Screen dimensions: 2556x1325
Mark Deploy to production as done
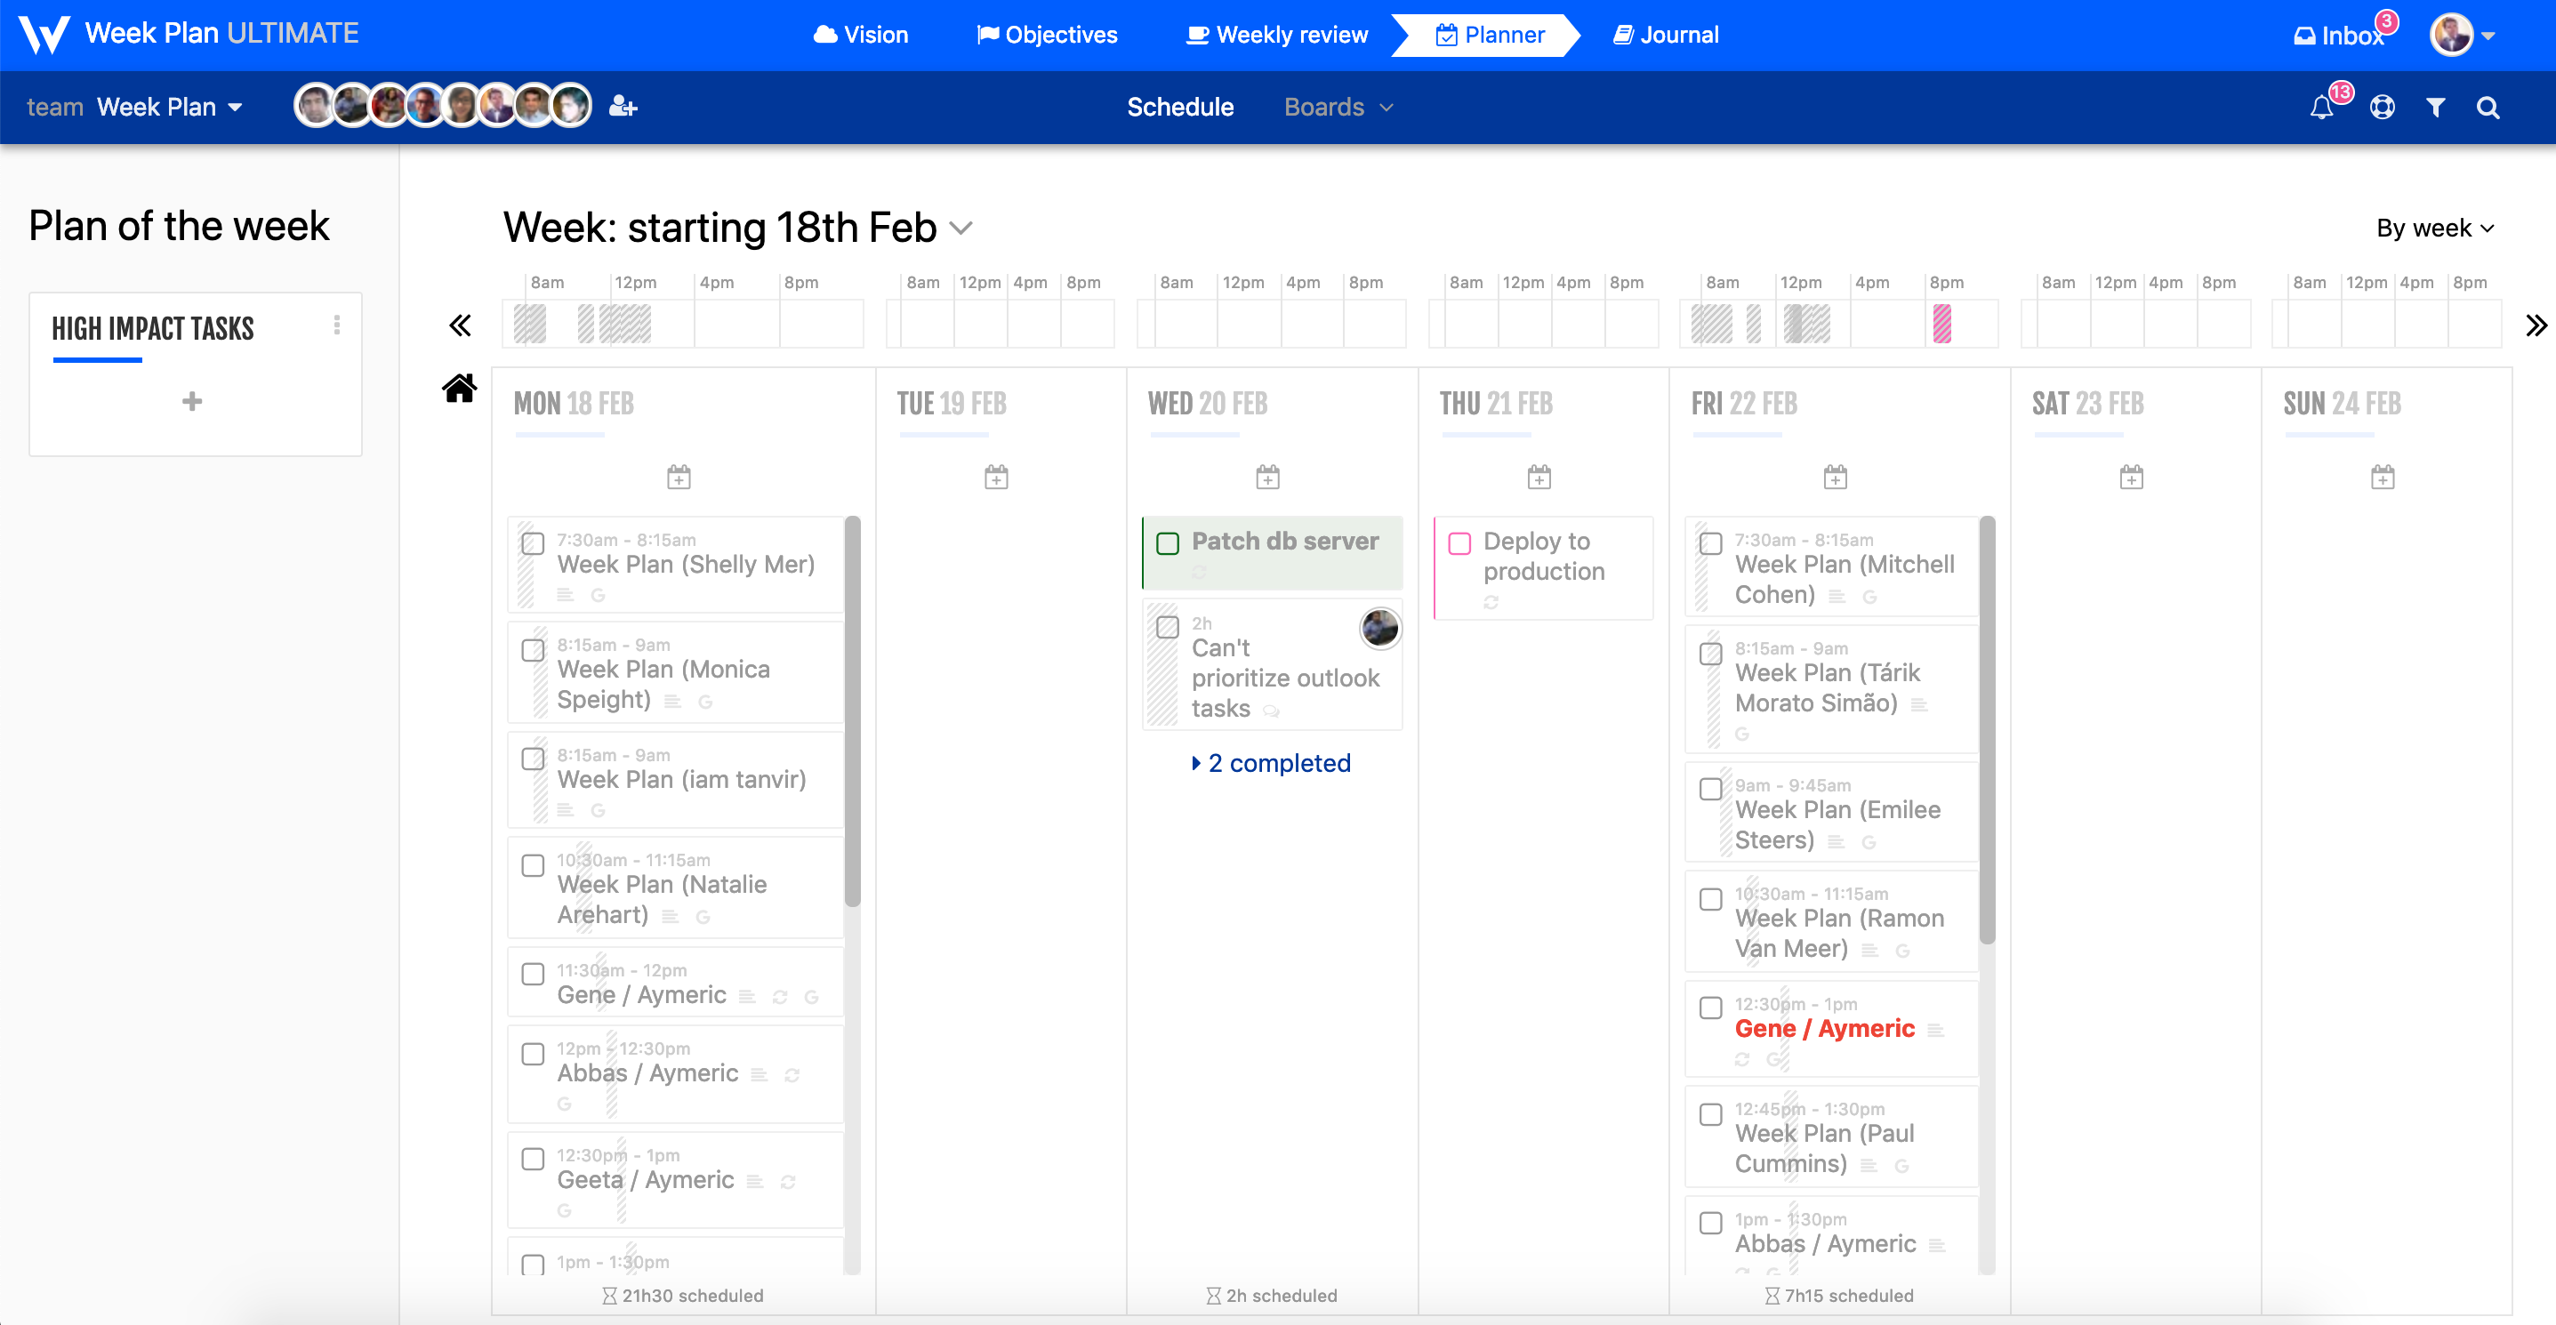(1459, 543)
